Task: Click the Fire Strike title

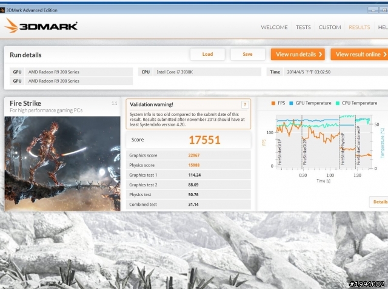Action: (x=25, y=103)
